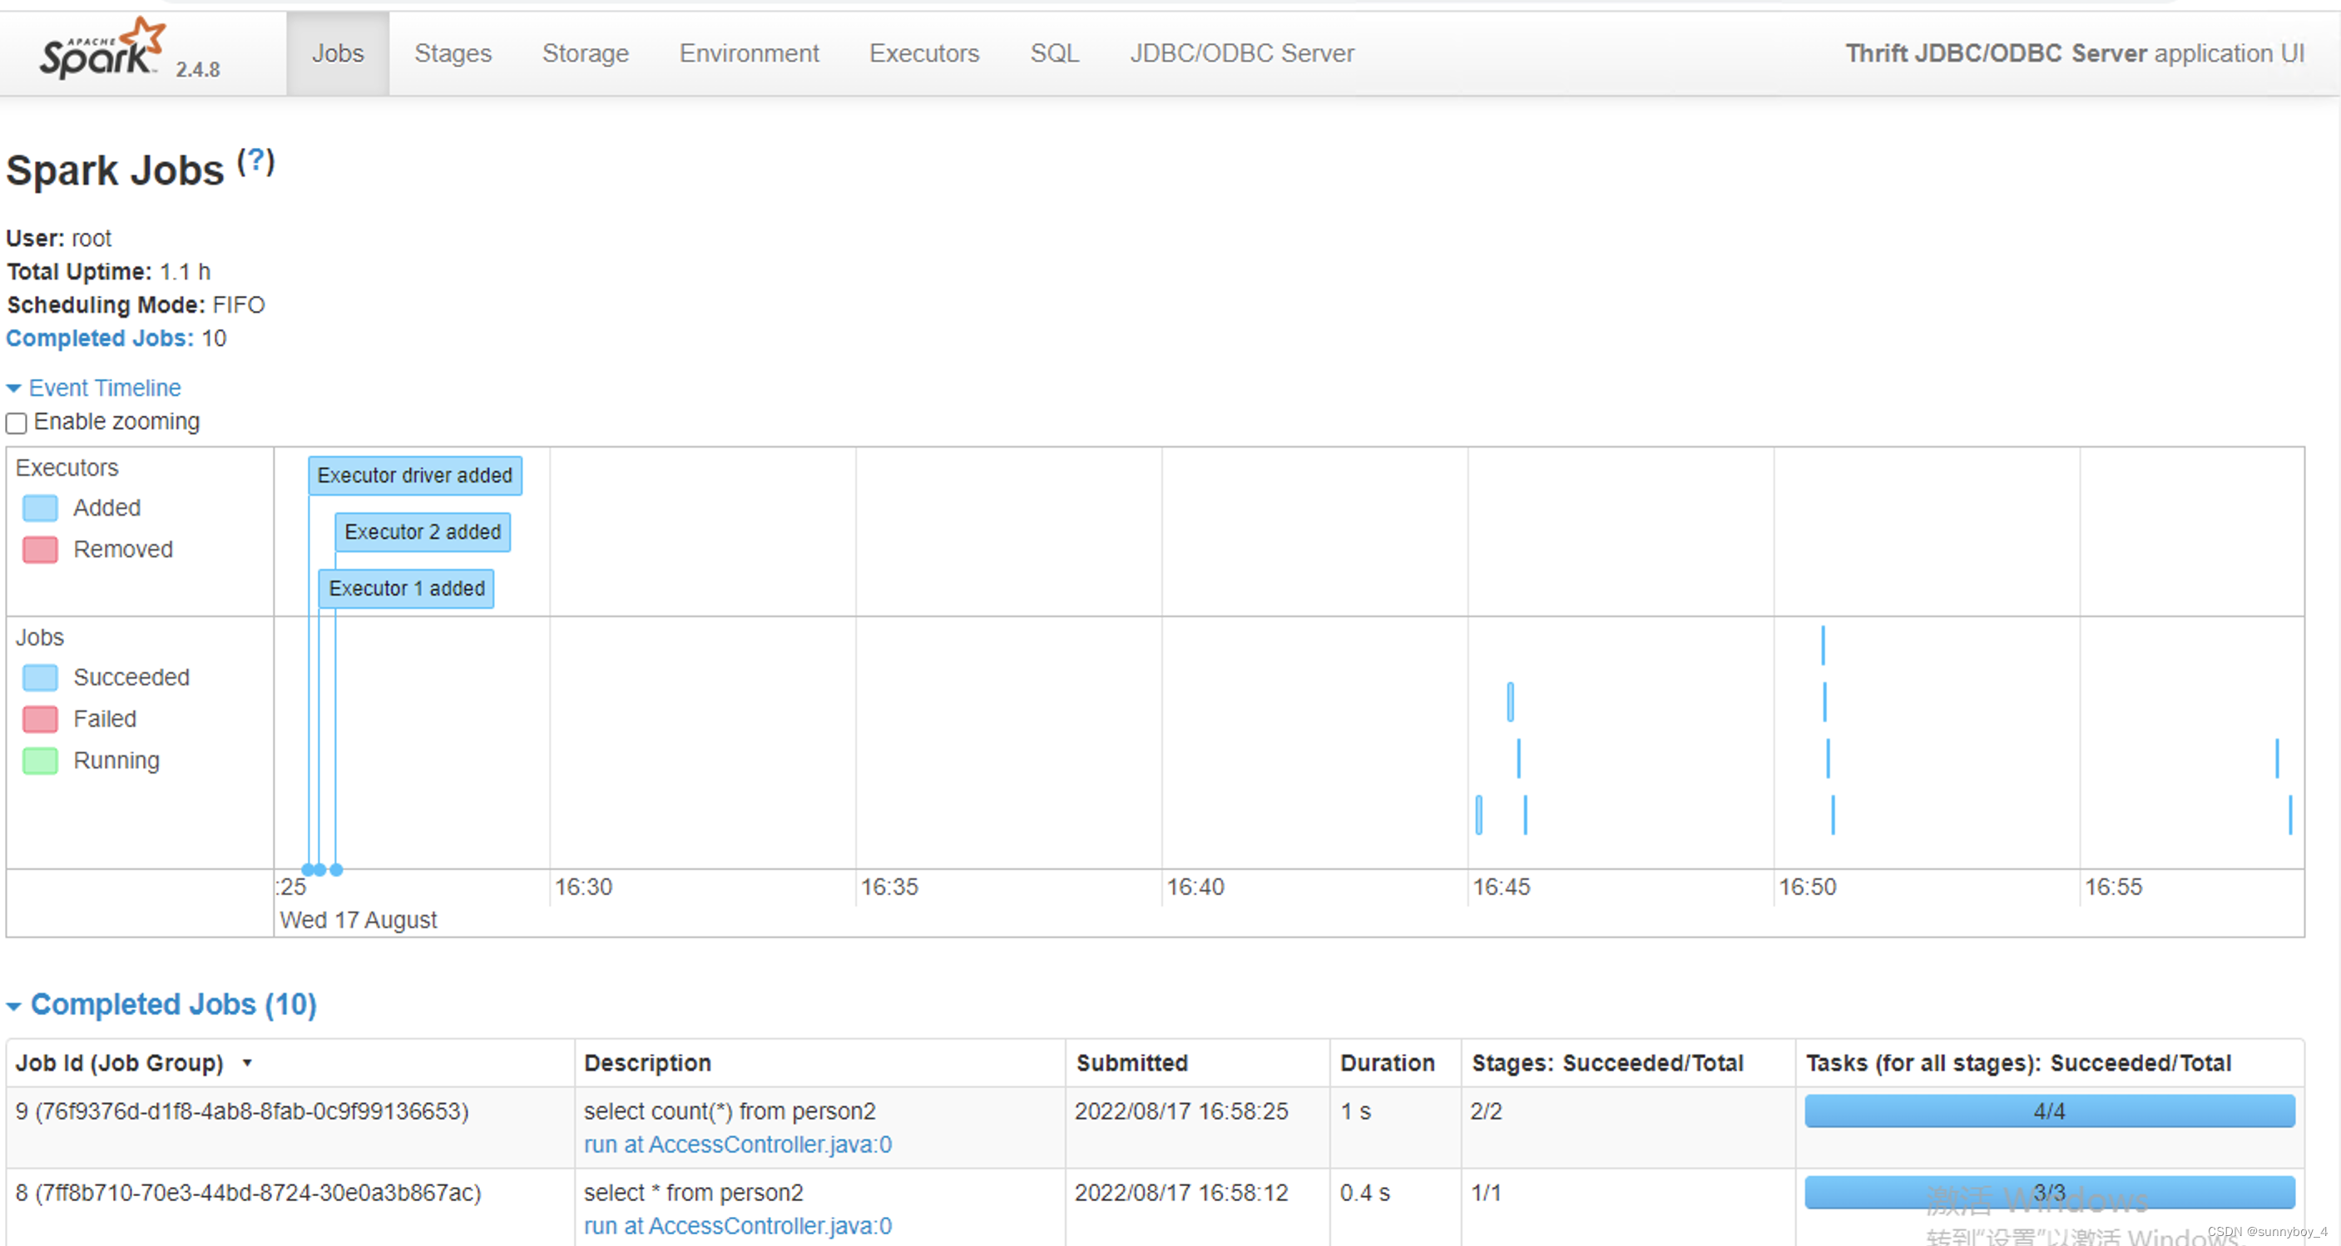This screenshot has width=2341, height=1246.
Task: Select the Executor 1 added event
Action: pyautogui.click(x=406, y=589)
